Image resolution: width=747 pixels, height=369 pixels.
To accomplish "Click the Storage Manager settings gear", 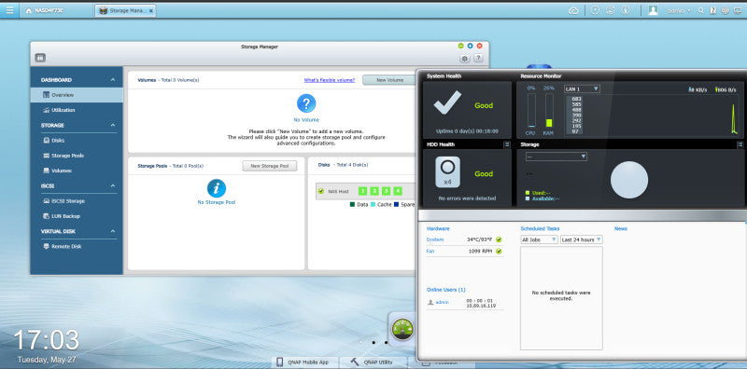I will 464,59.
